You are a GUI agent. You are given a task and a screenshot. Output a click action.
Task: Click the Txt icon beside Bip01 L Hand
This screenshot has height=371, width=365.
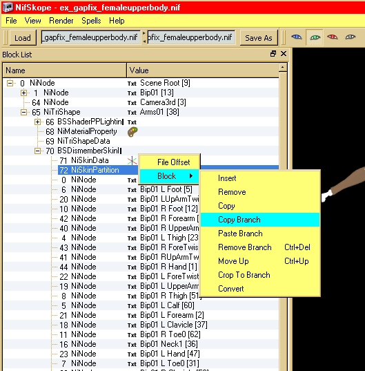pos(132,354)
